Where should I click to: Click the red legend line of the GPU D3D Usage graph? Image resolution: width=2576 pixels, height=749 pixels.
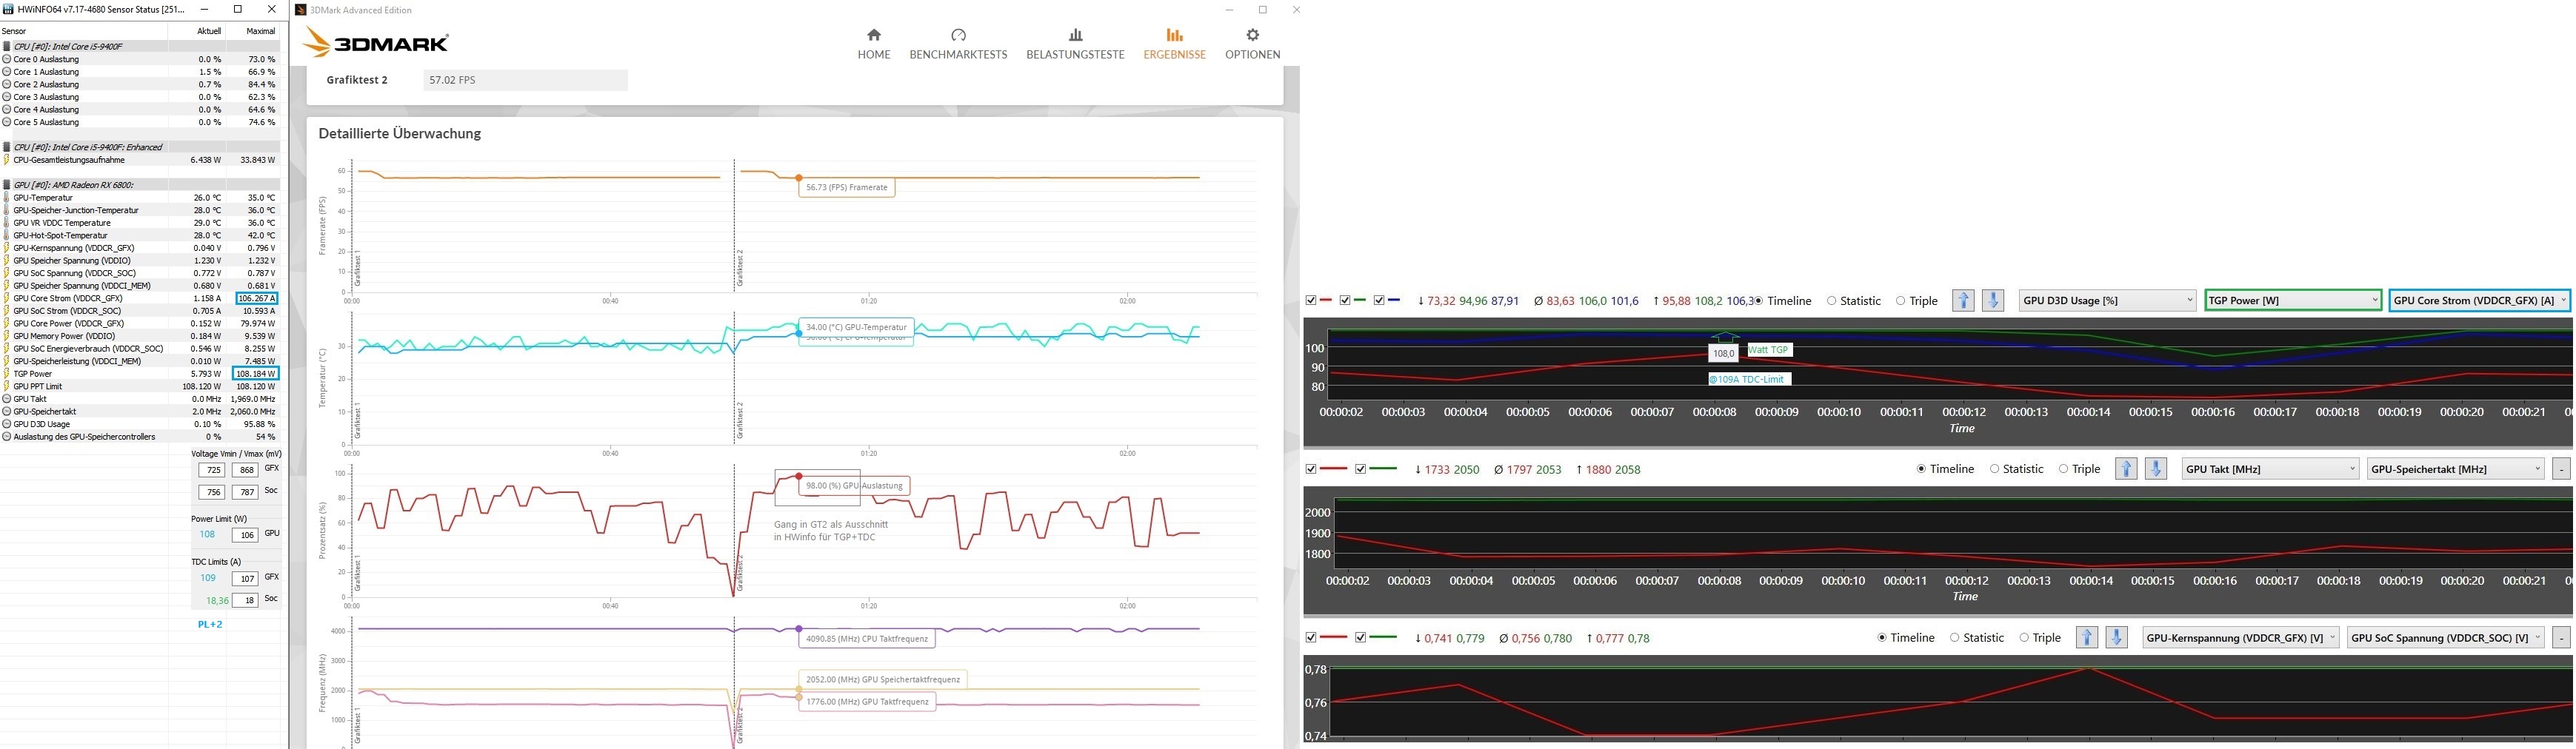click(1326, 300)
